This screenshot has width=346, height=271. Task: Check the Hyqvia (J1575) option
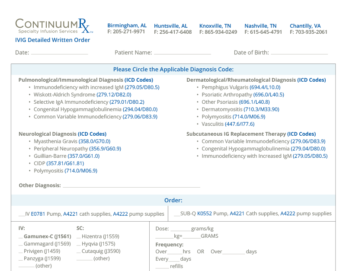pyautogui.click(x=79, y=244)
